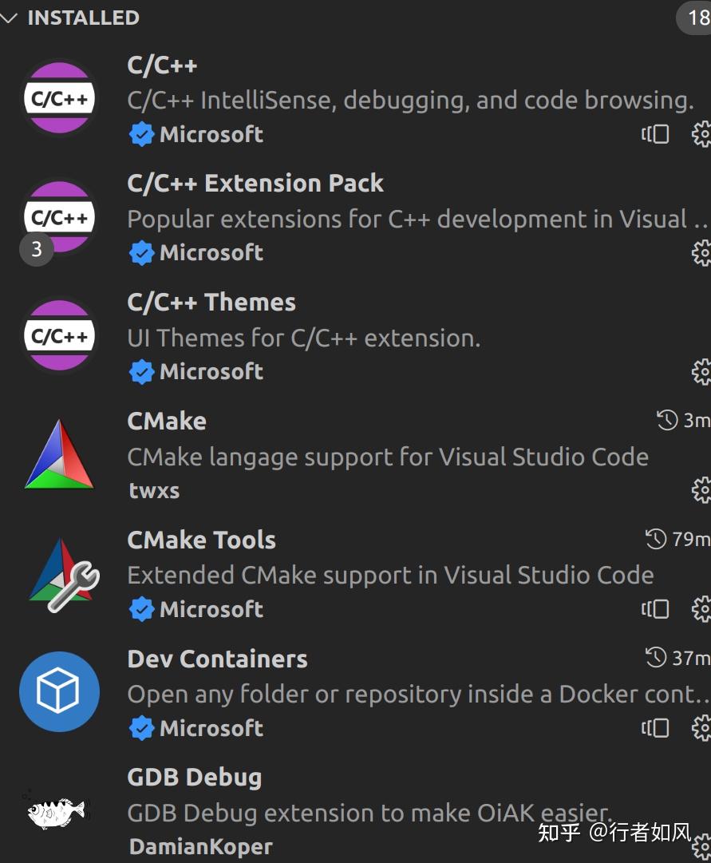Click remote indicator icon on Dev Containers row
The width and height of the screenshot is (711, 863).
655,728
